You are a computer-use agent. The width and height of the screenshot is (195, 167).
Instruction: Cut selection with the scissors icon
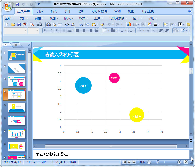(x=81, y=24)
